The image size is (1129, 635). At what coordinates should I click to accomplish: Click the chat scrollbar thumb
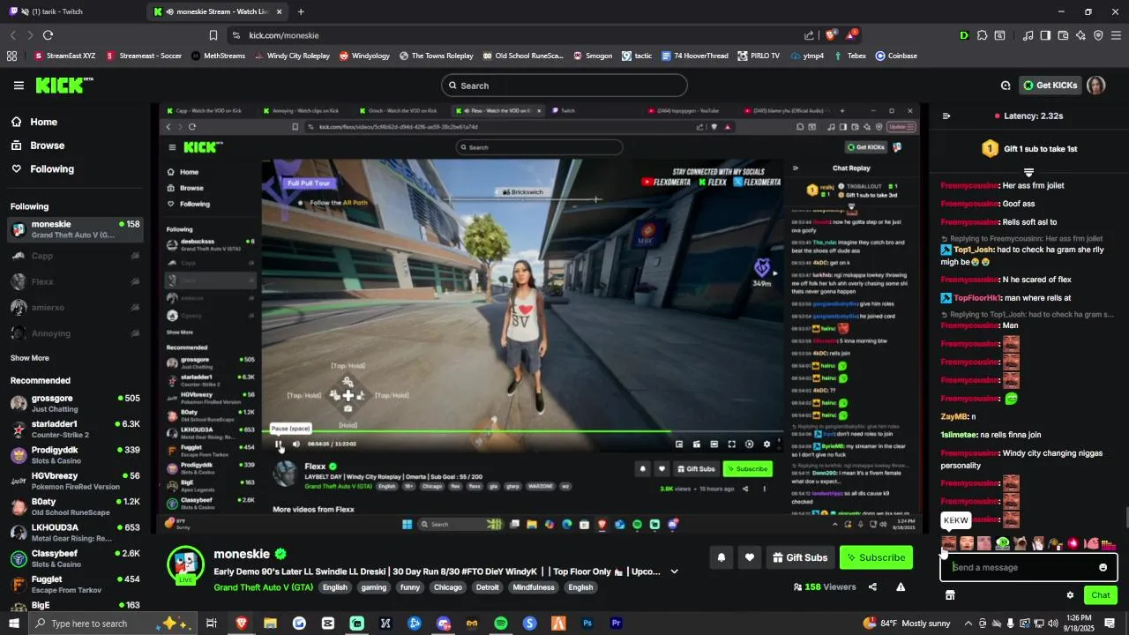click(x=1125, y=519)
